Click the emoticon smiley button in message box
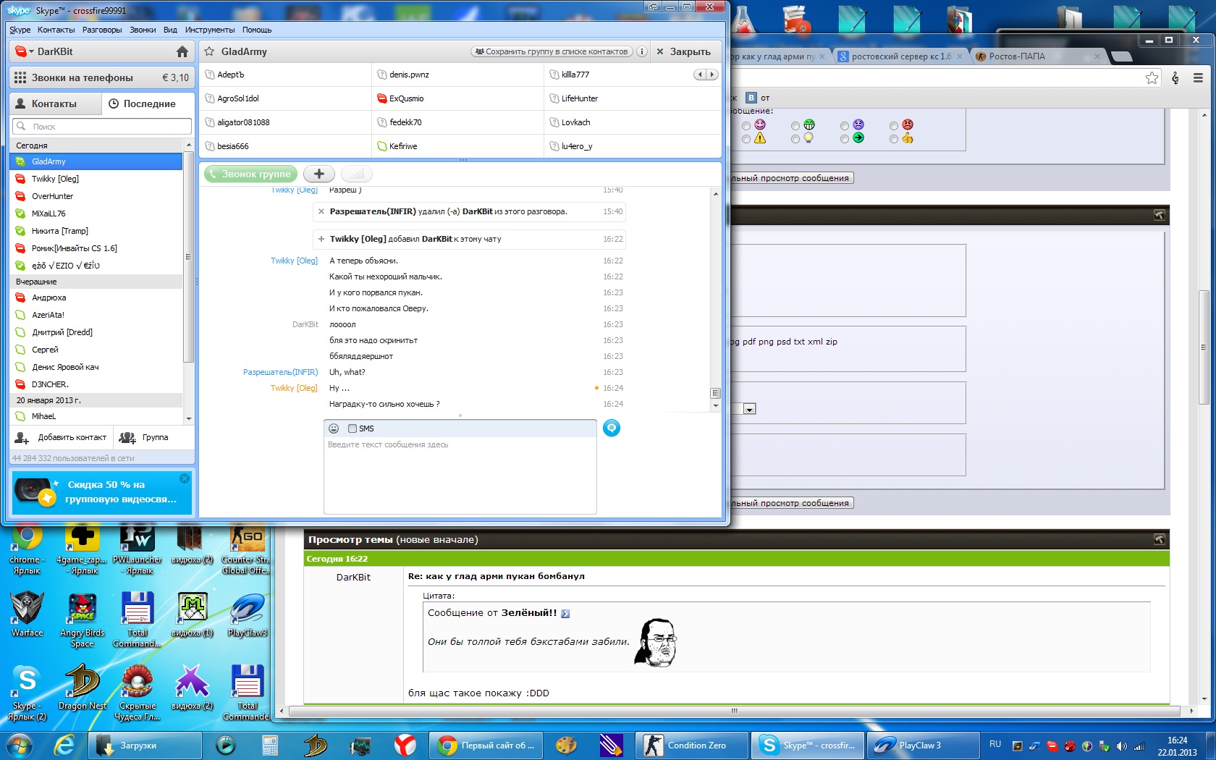This screenshot has width=1216, height=760. (334, 428)
